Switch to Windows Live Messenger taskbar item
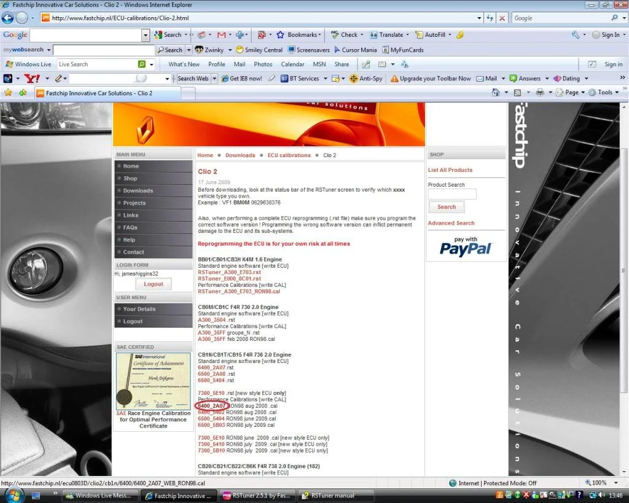 pyautogui.click(x=100, y=496)
